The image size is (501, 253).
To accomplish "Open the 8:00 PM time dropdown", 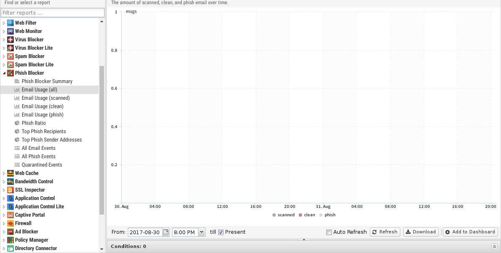I will 202,232.
